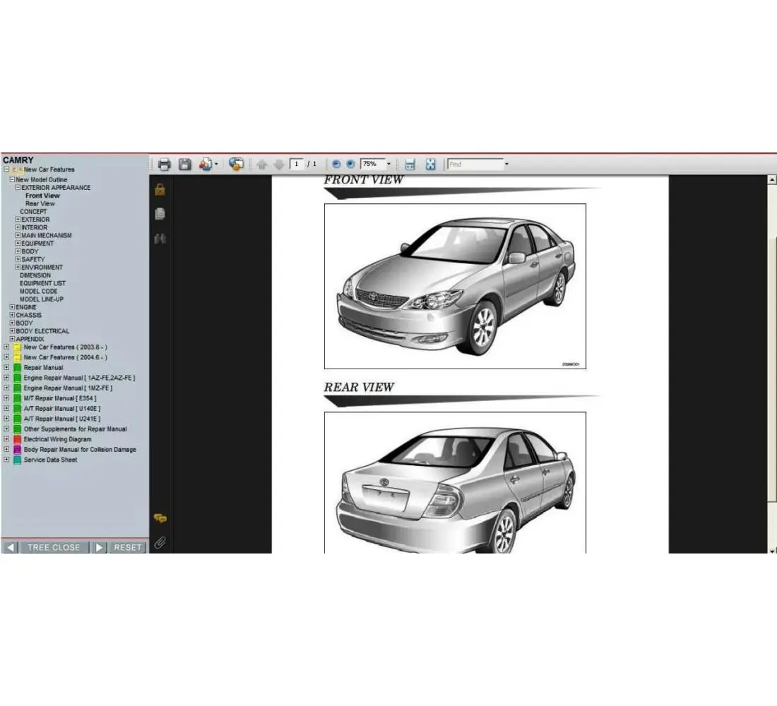Open Other Supplements for Repair Manual

tap(76, 429)
